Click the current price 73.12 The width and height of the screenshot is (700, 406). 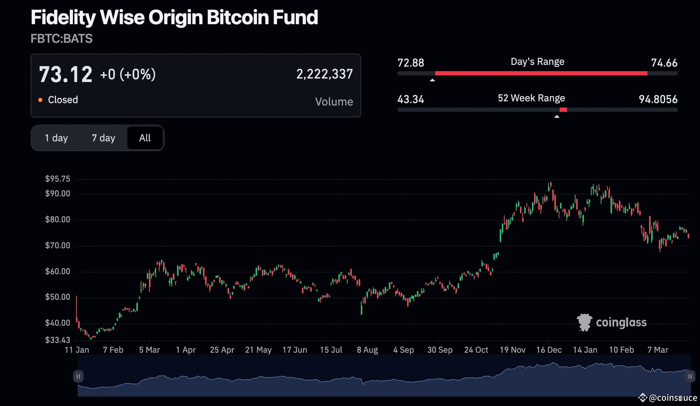coord(65,73)
